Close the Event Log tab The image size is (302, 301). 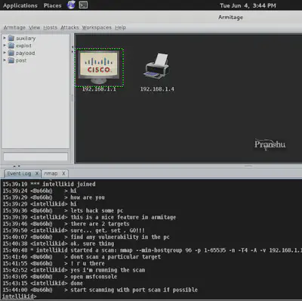(37, 173)
